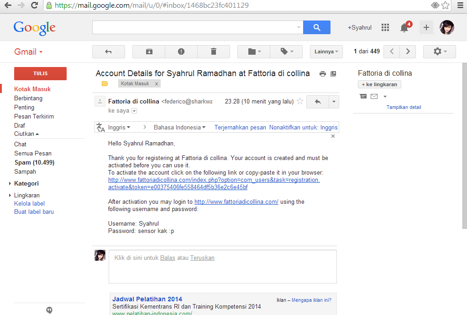Open Jadwal Pelatihan 2014 ad link
The image size is (467, 315).
click(147, 299)
